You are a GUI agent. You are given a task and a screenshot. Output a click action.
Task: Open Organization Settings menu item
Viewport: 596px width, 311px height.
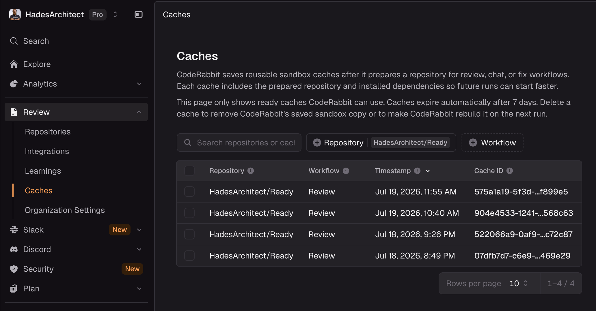(x=65, y=210)
